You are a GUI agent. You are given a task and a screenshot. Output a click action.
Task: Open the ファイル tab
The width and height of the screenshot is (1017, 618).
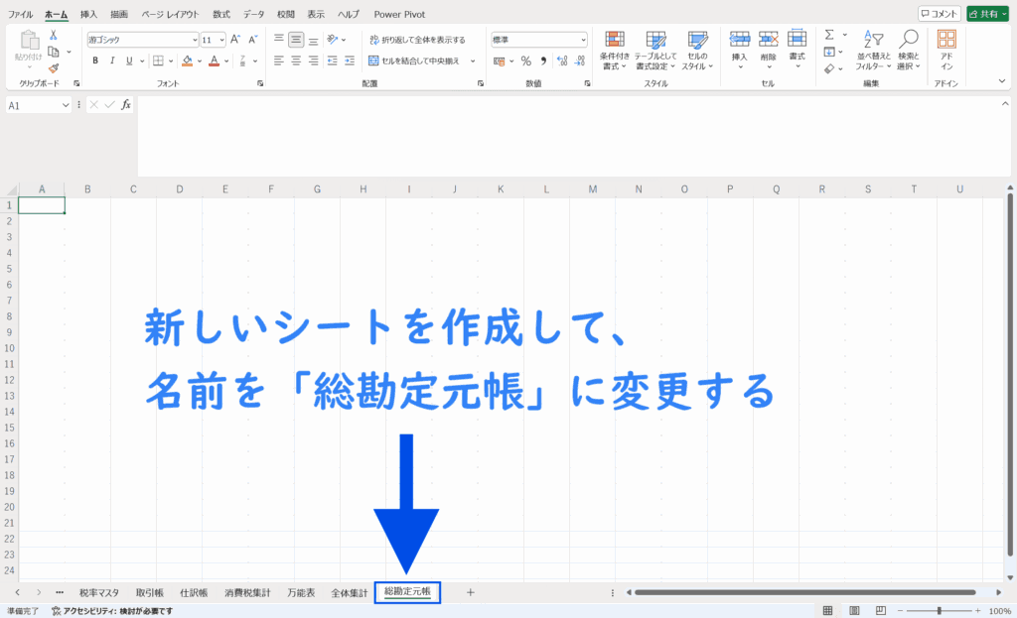tap(20, 14)
